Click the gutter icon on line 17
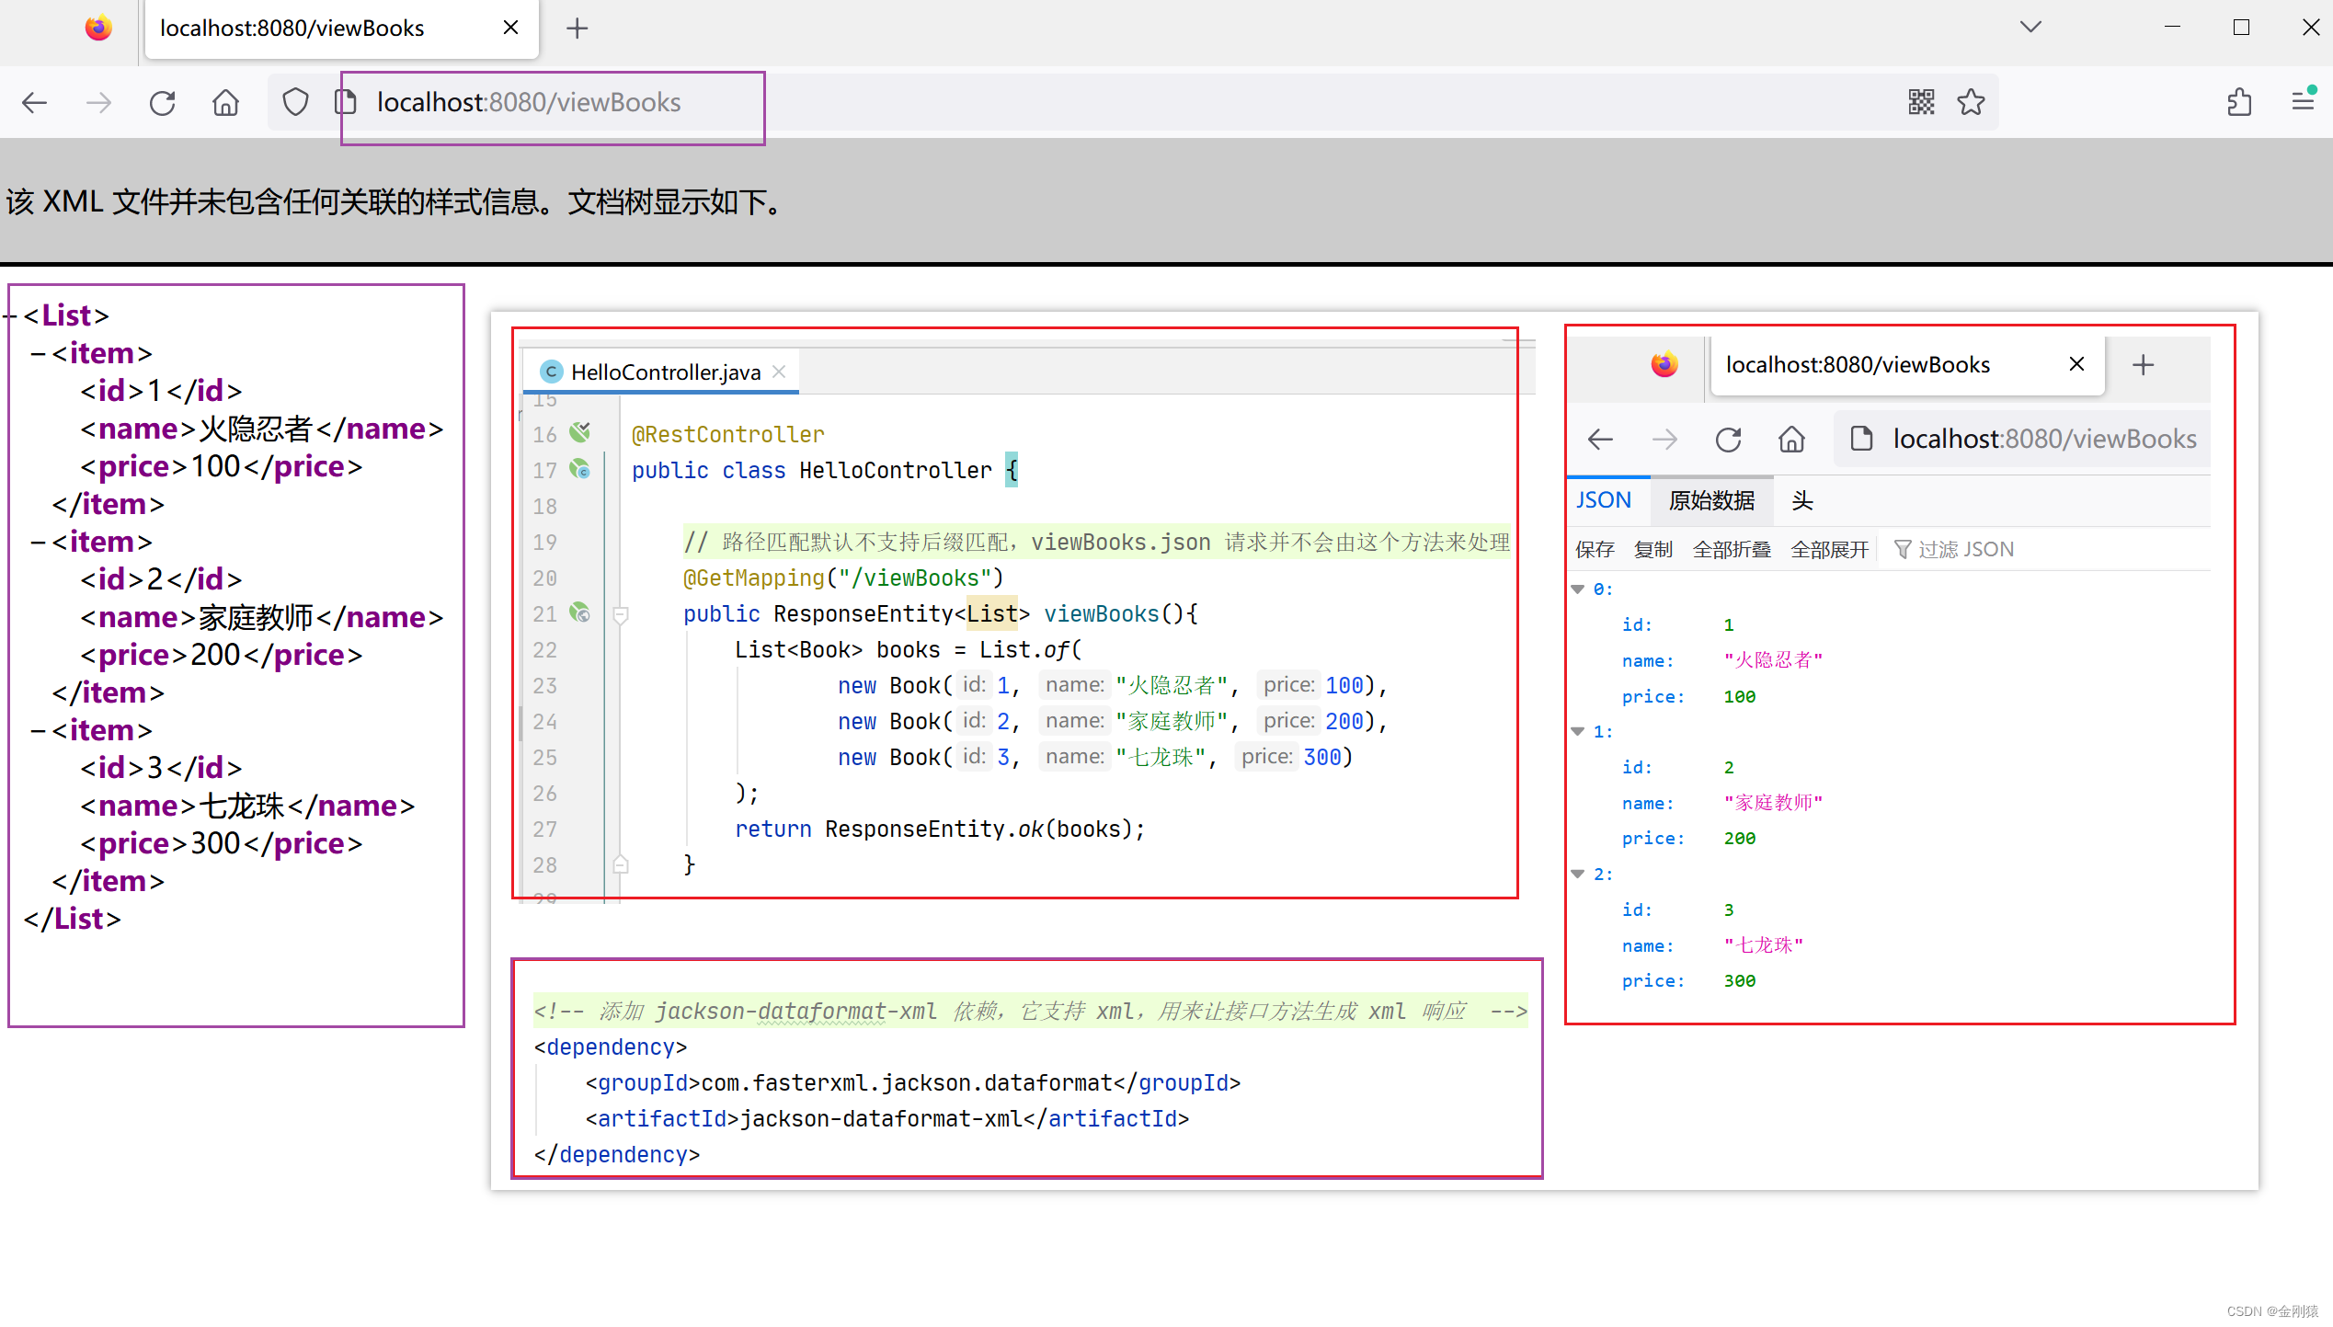 point(579,469)
